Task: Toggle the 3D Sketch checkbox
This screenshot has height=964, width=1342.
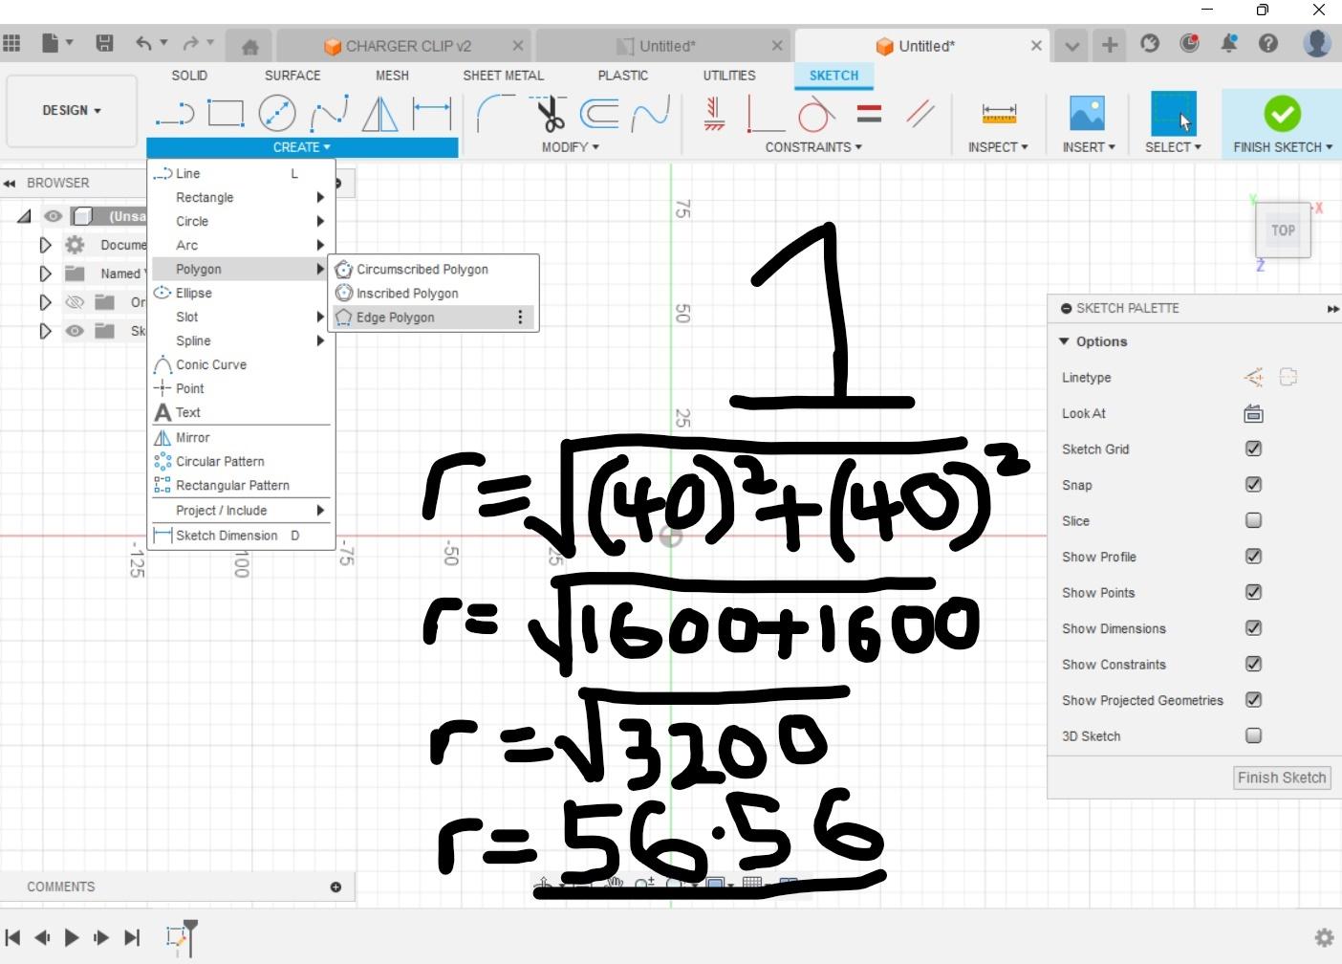Action: point(1253,735)
